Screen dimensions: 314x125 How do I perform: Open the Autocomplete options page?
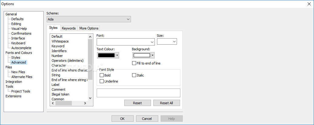pos(21,48)
